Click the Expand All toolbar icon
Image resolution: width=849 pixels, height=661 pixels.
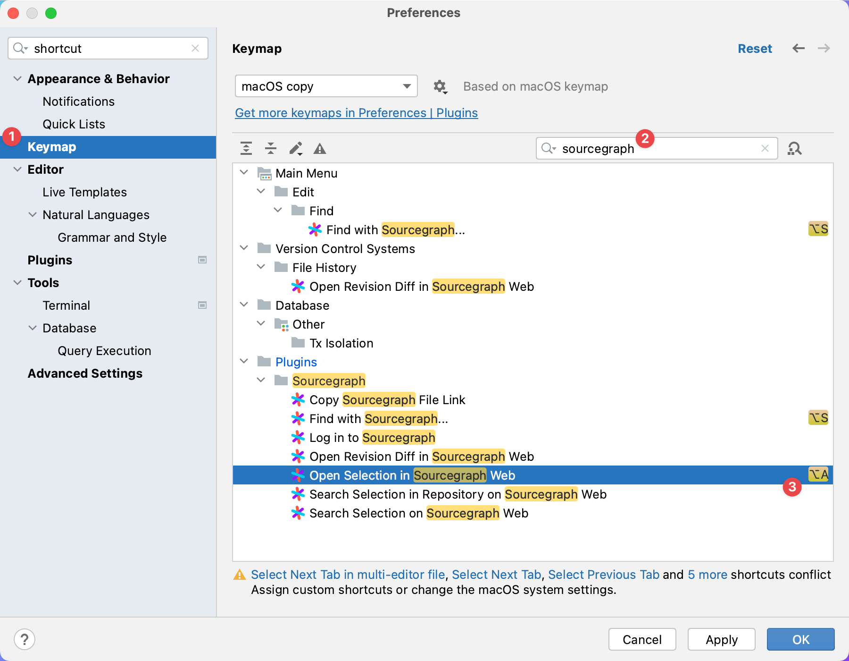pos(246,148)
